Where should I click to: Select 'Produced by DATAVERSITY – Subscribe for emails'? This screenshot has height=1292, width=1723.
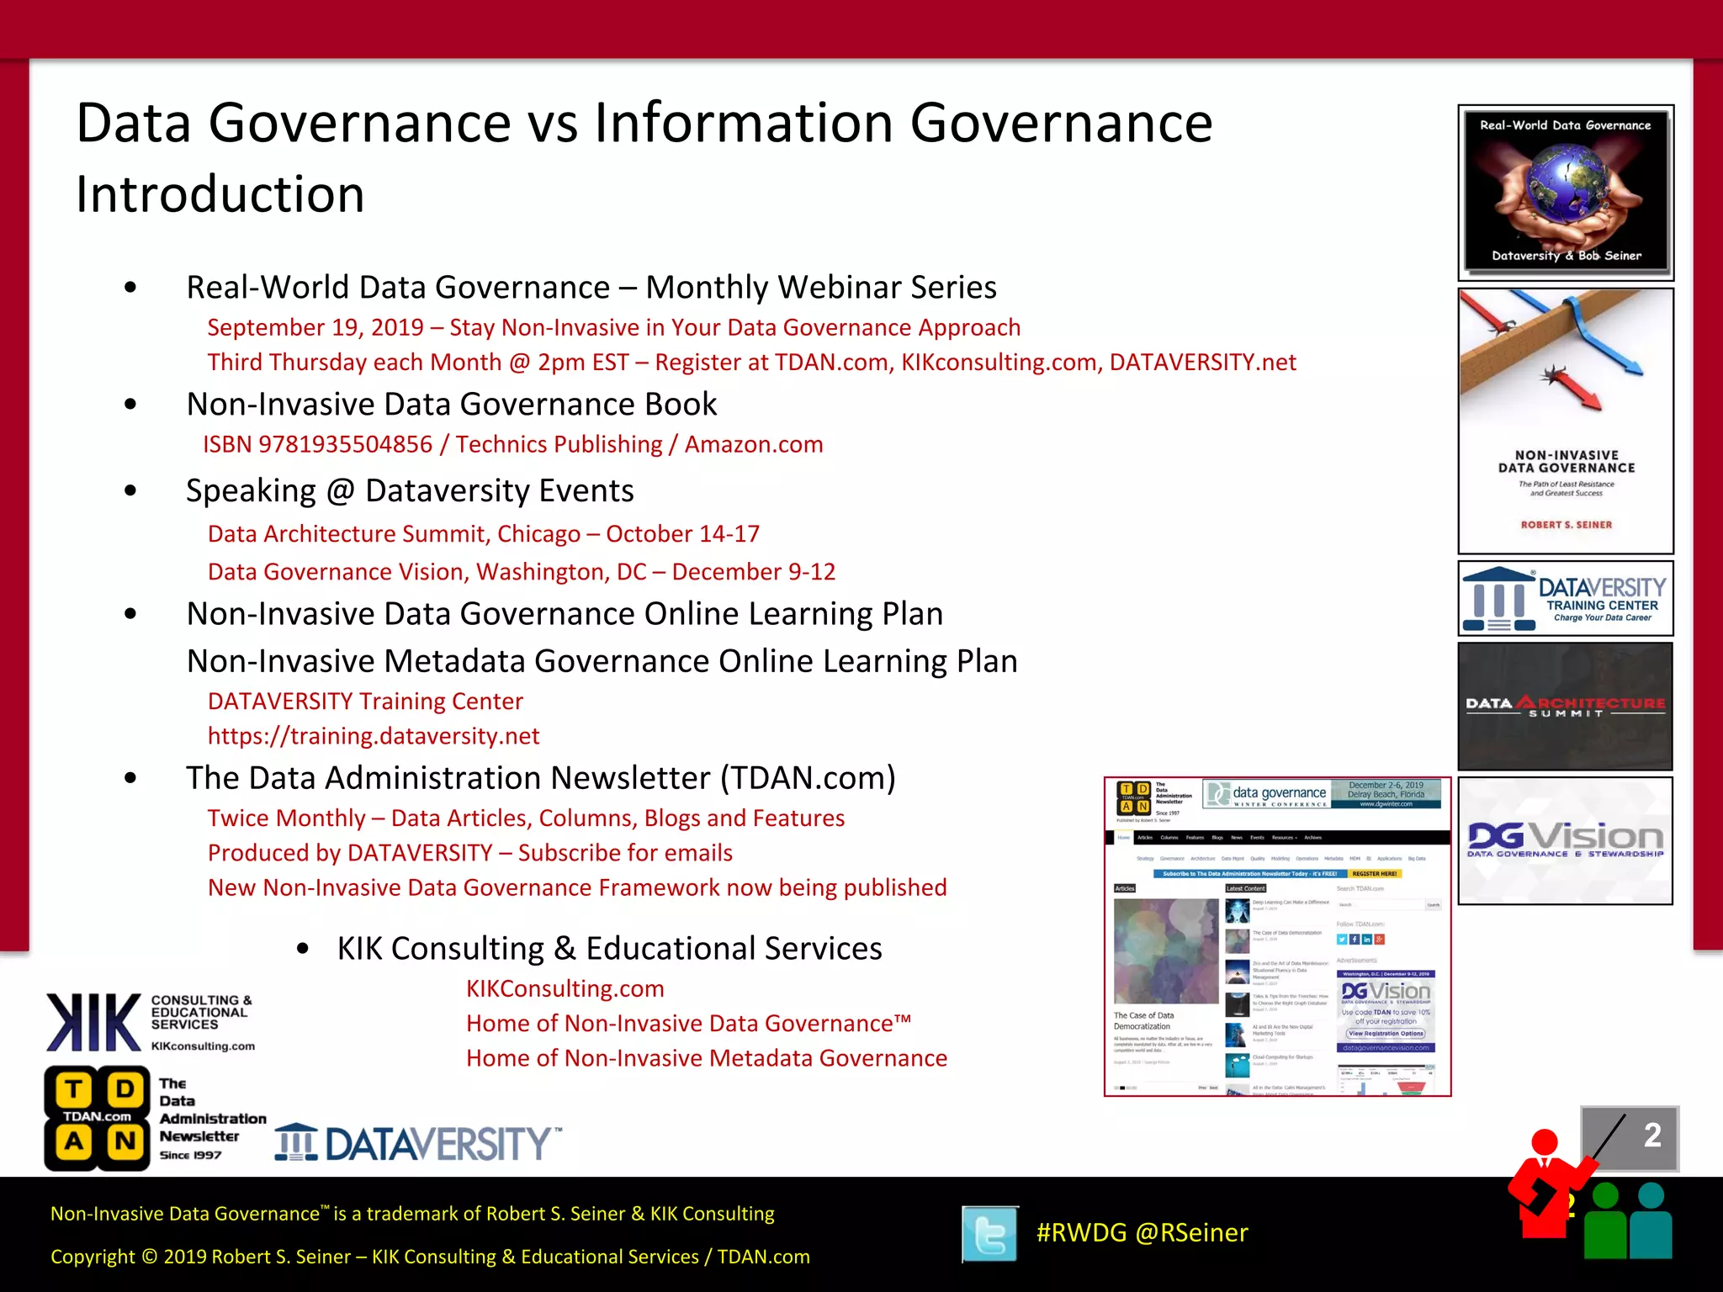(470, 853)
